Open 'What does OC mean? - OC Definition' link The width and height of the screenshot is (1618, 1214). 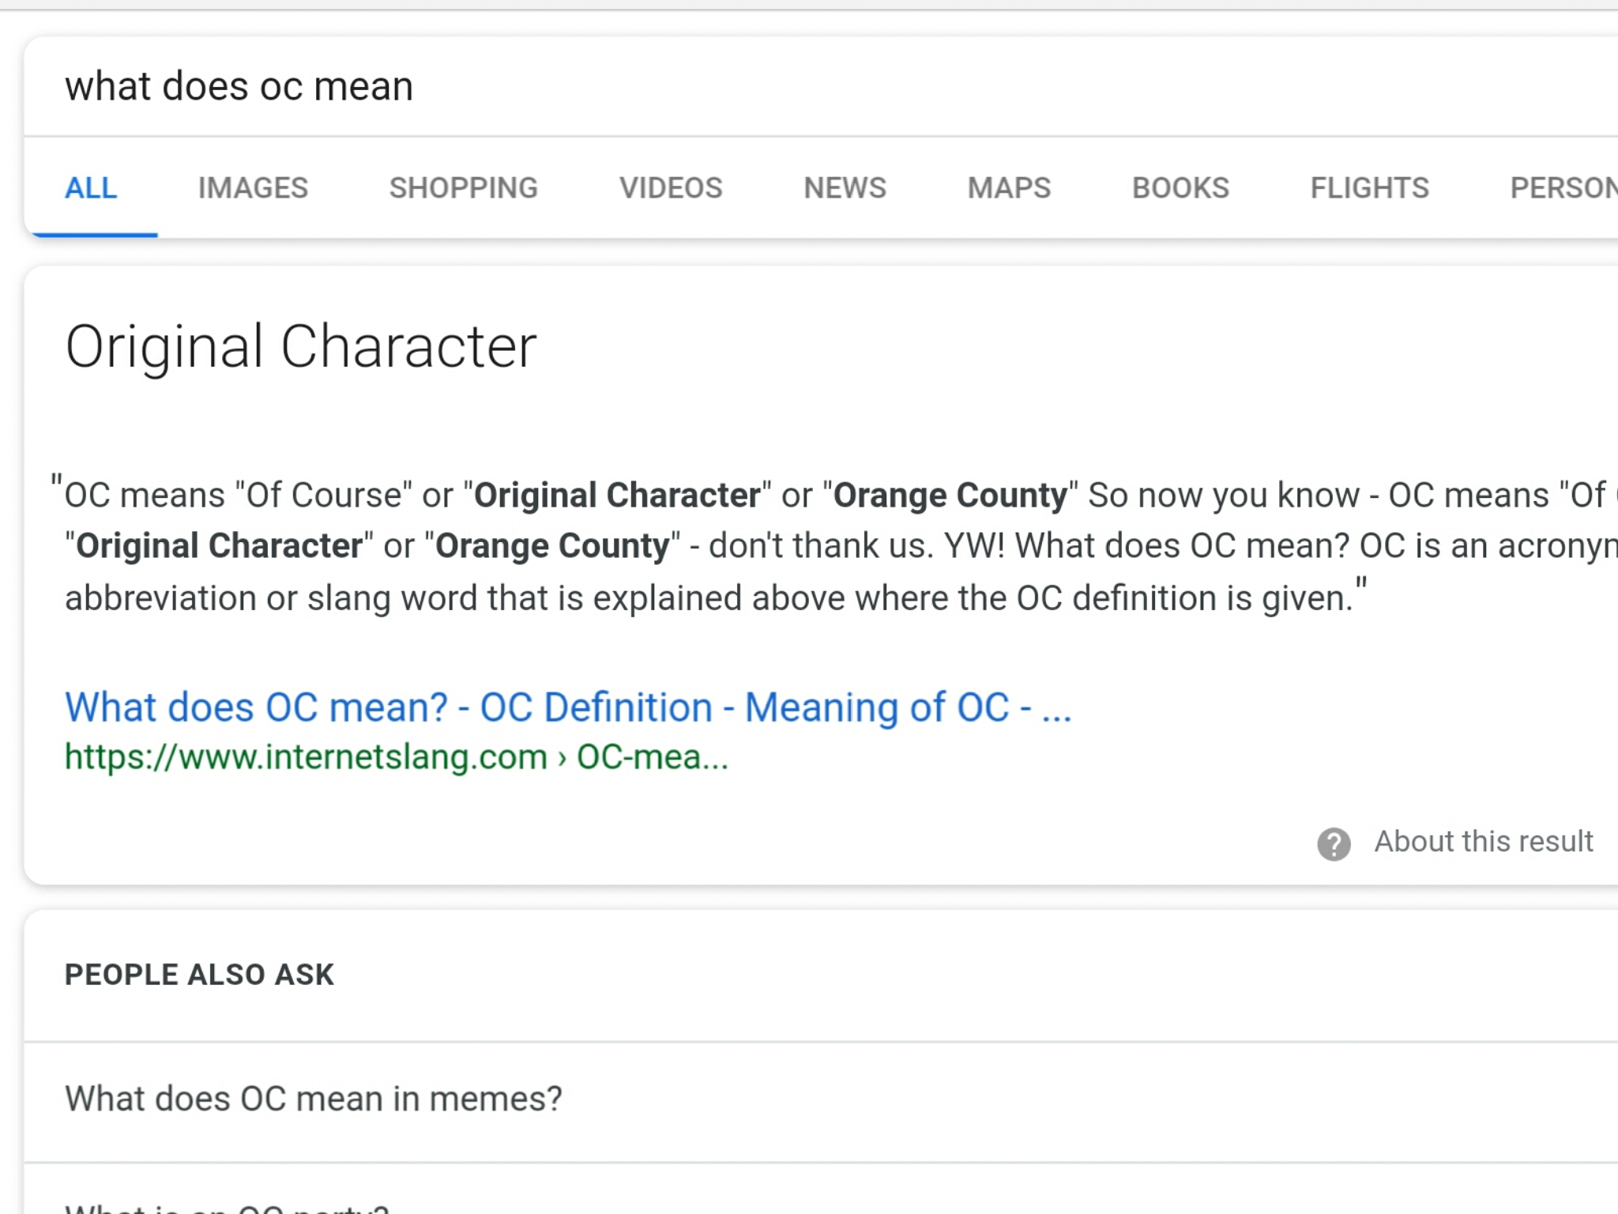pos(568,707)
